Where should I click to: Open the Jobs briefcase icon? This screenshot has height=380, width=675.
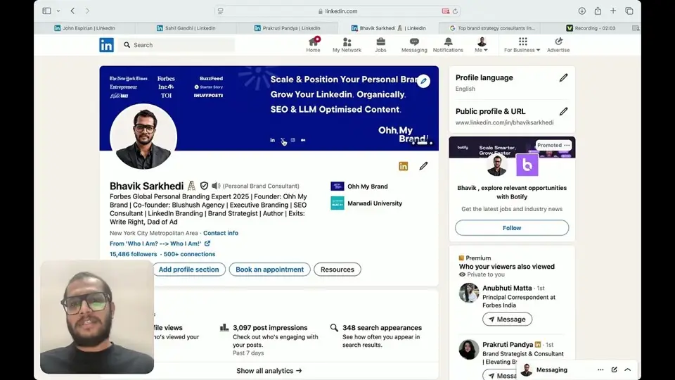[x=380, y=45]
